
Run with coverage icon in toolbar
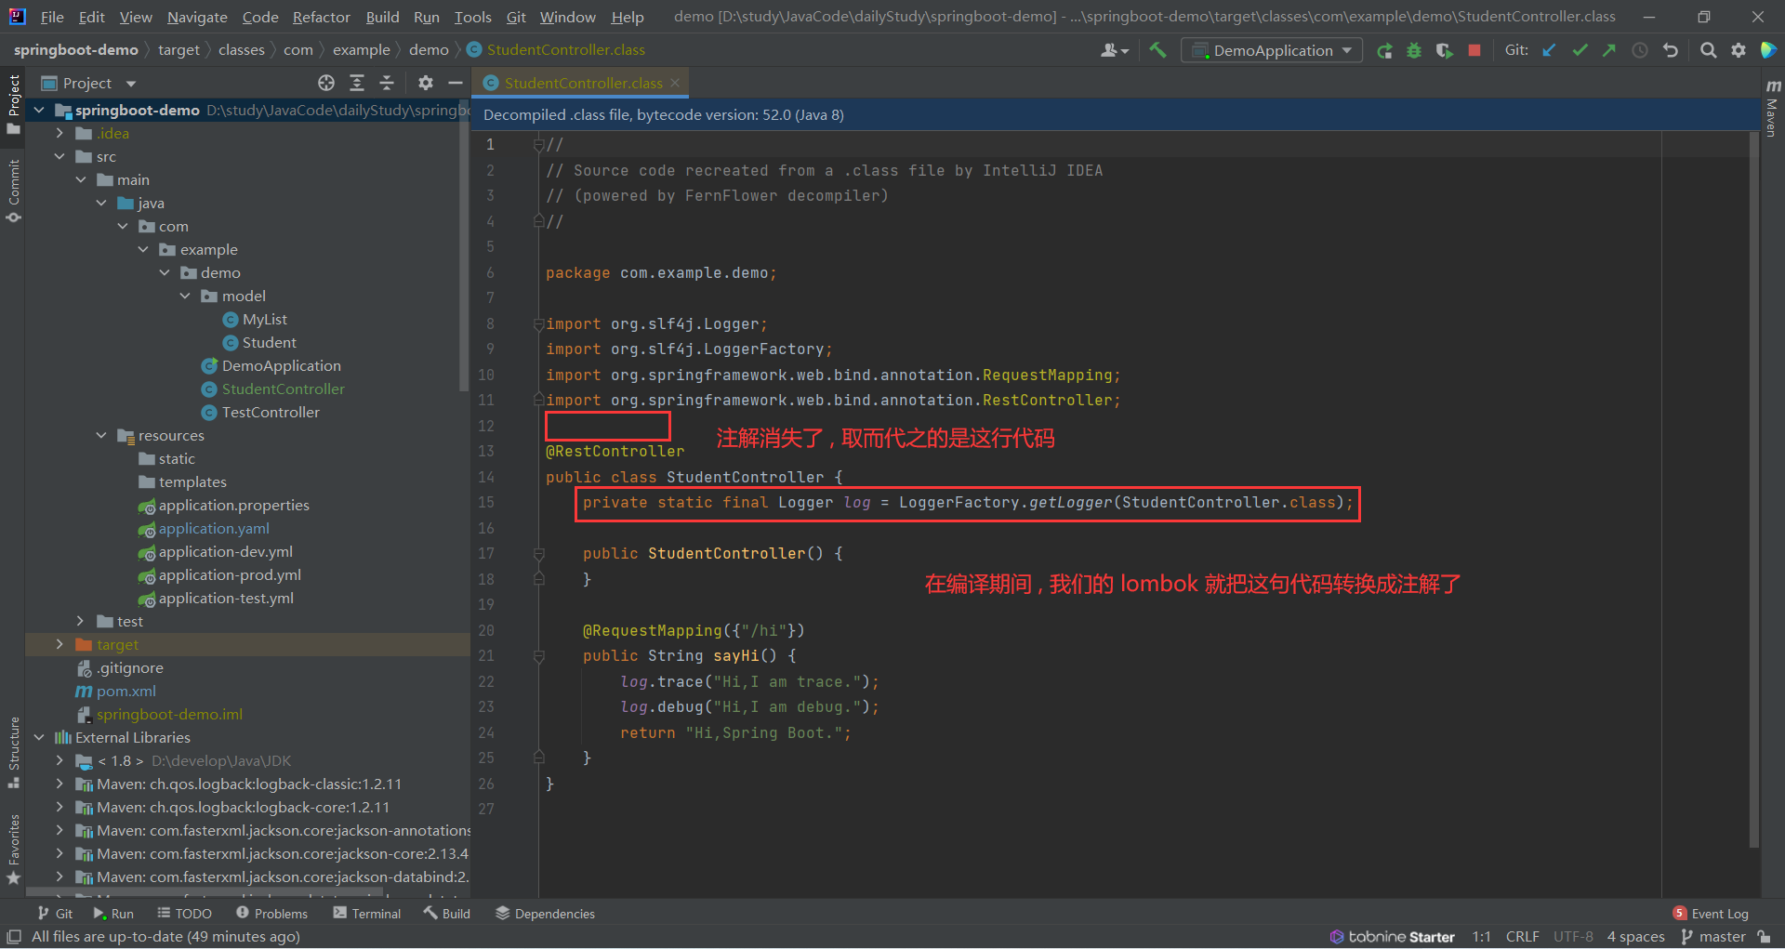(1444, 50)
